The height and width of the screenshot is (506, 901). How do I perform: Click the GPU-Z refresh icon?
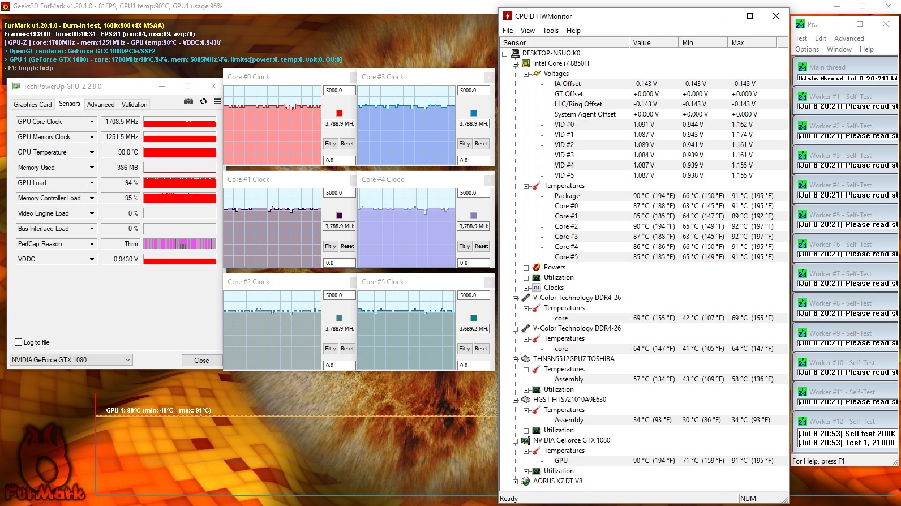204,101
